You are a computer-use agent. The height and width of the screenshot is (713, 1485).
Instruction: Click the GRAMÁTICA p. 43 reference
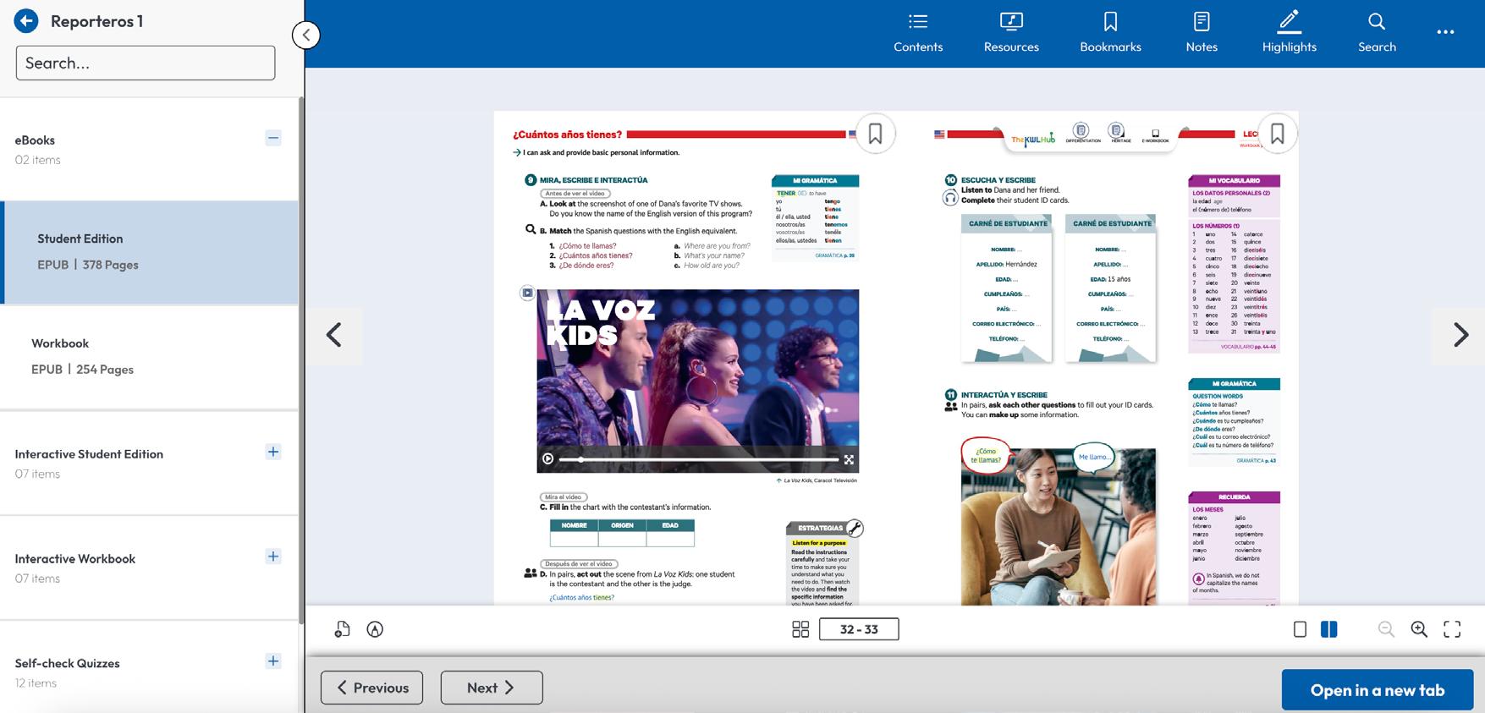(1256, 461)
